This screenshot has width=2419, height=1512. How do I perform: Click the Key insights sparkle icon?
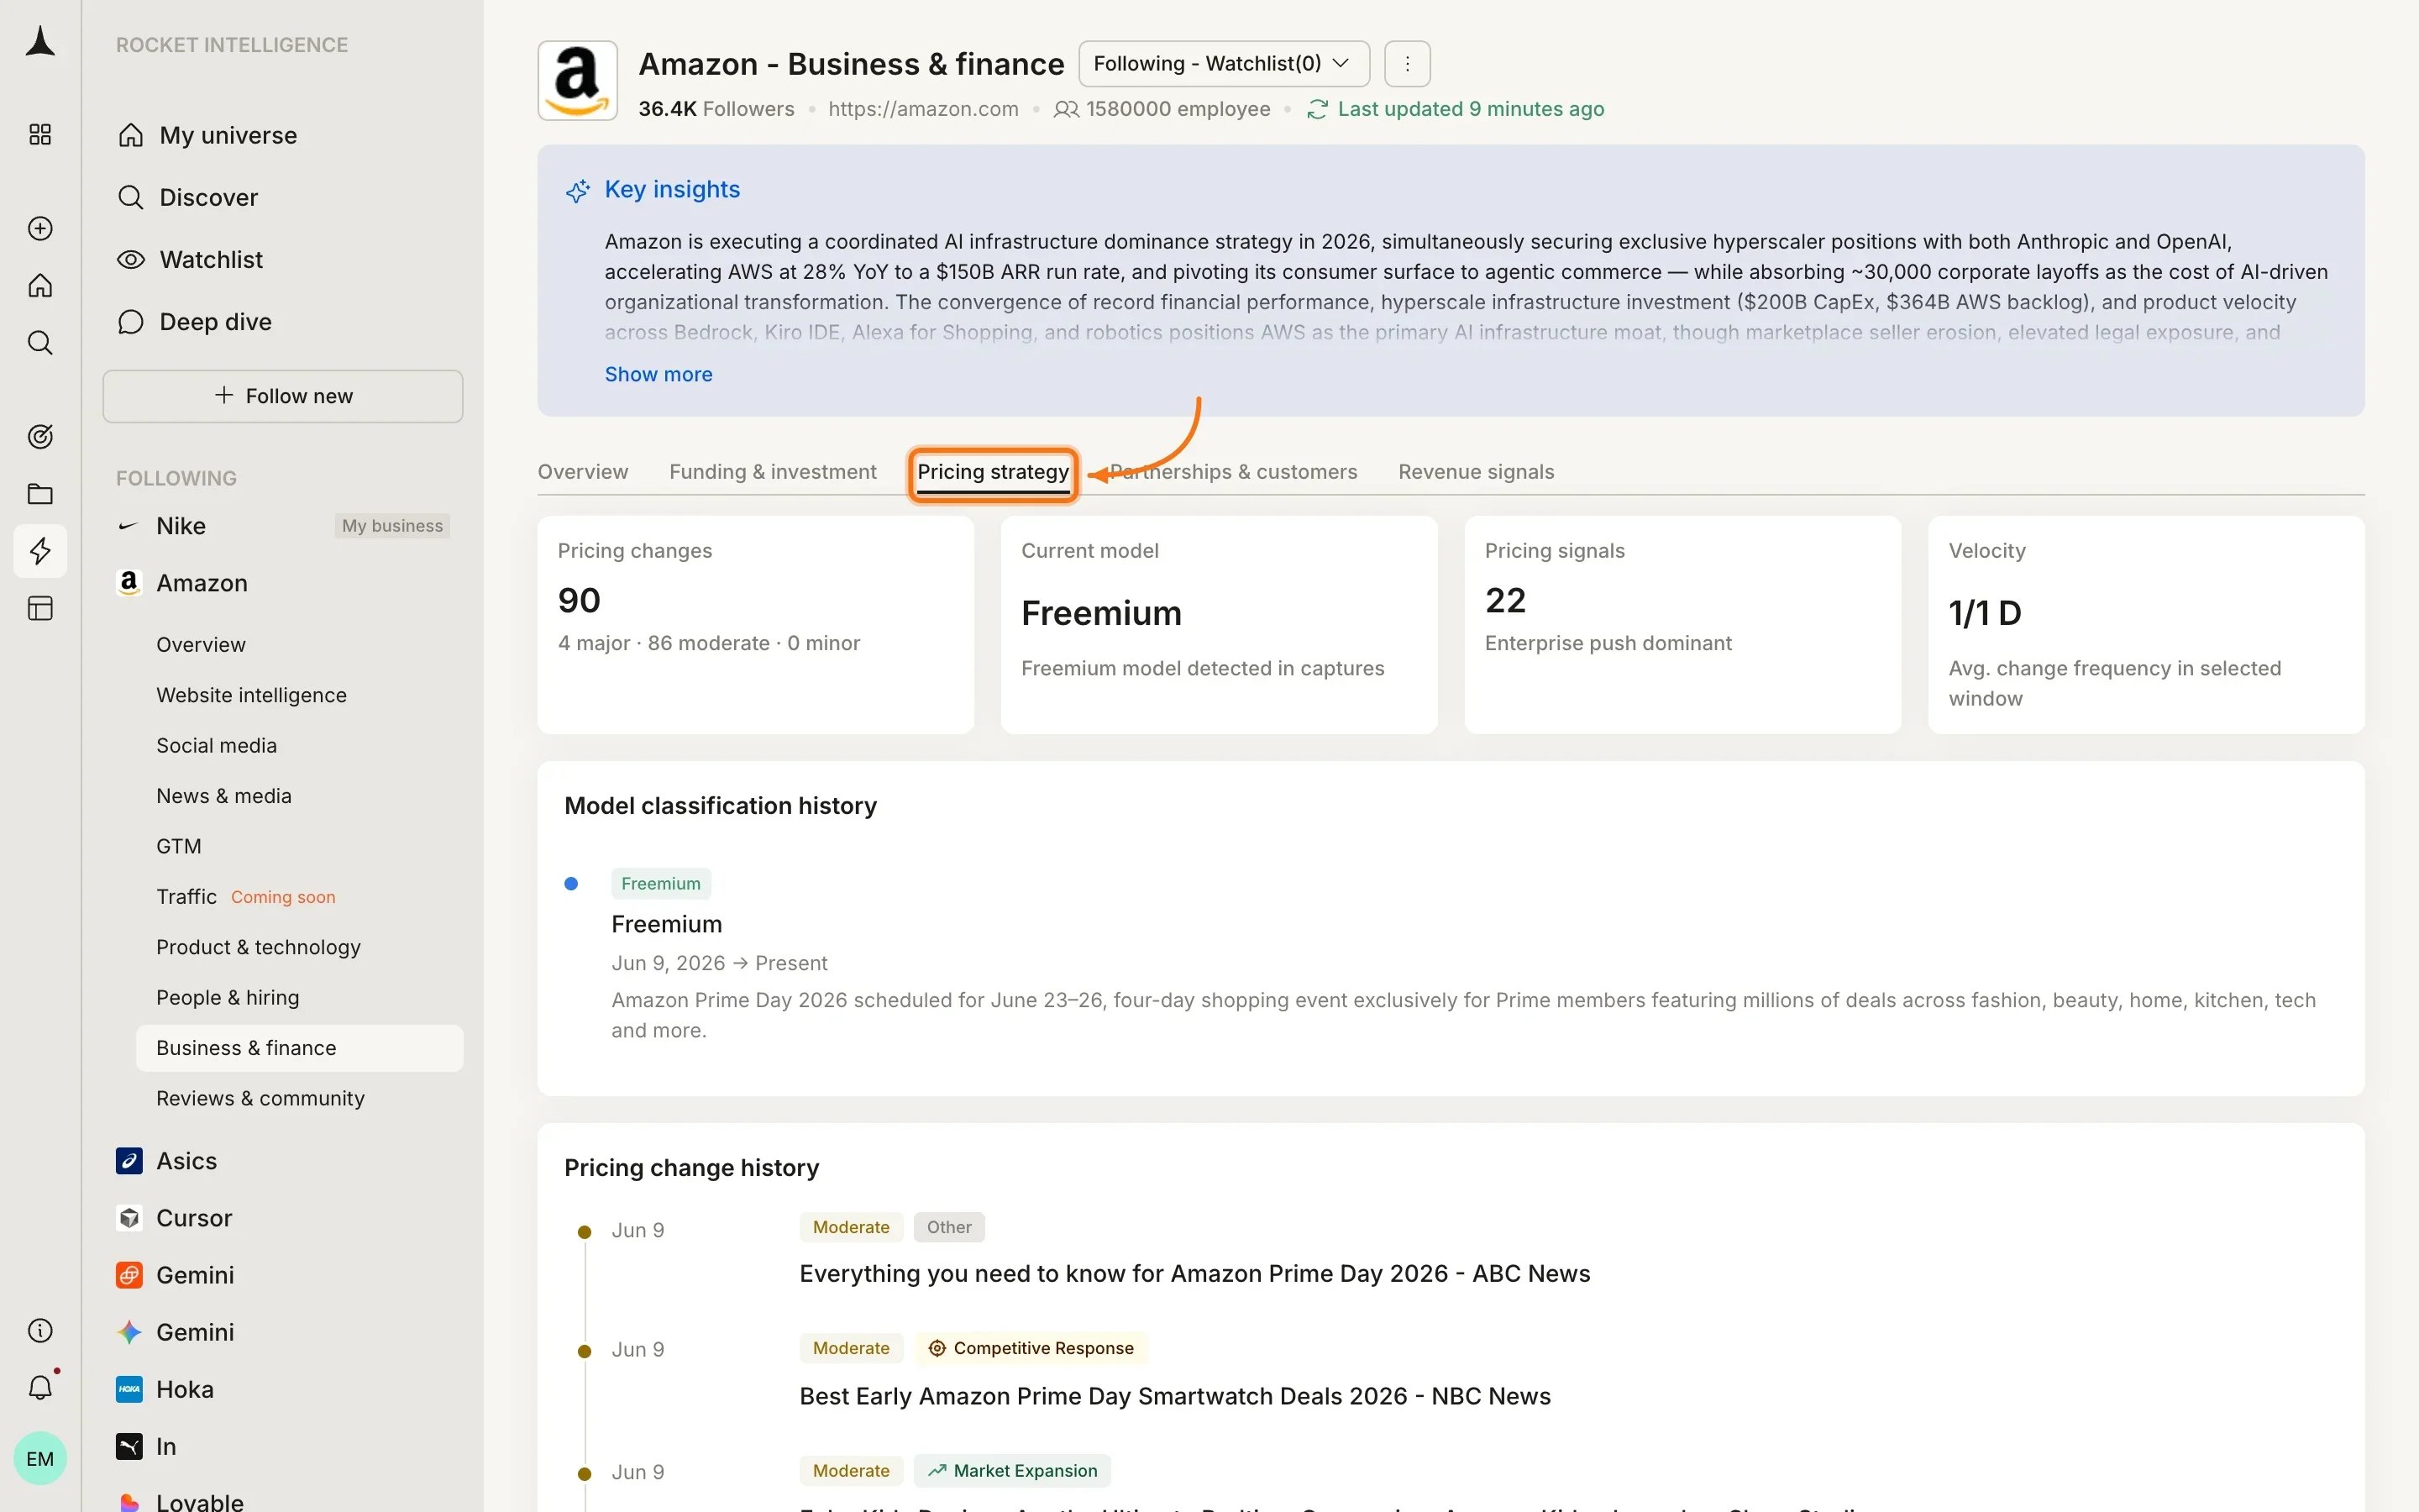click(x=578, y=190)
